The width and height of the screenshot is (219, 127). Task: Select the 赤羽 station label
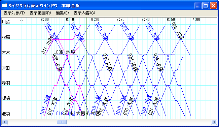(6, 83)
